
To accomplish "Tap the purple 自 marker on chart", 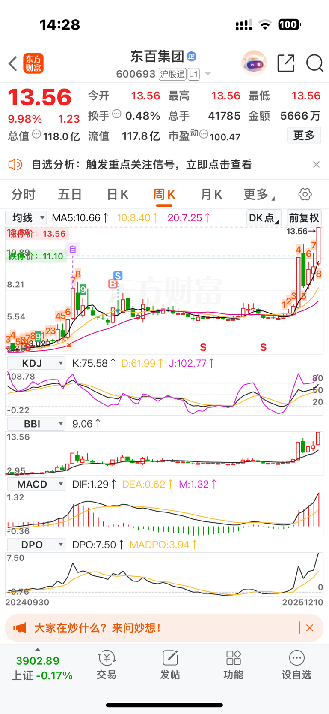I will point(73,249).
